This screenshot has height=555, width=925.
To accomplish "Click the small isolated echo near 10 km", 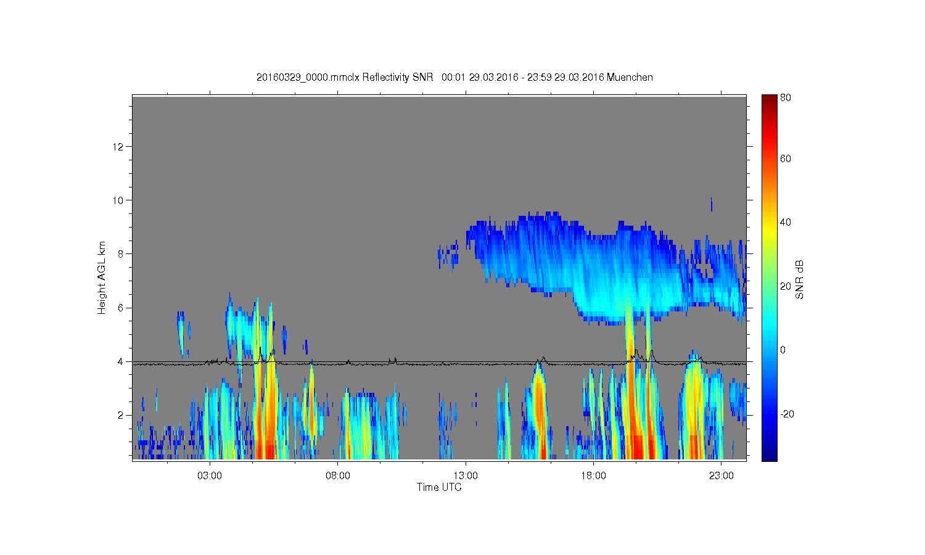I will tap(711, 204).
